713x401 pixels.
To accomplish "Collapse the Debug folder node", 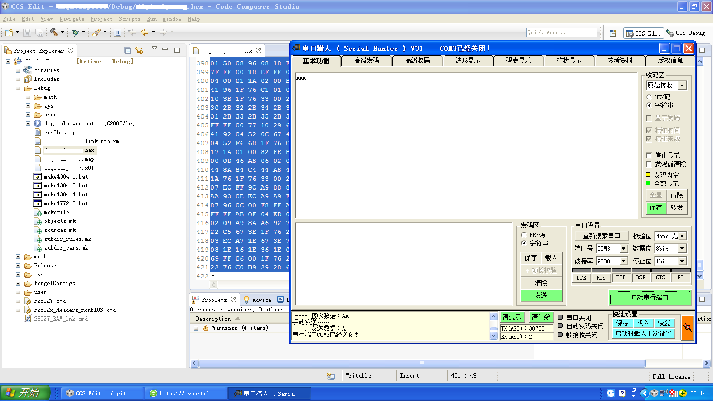I will [x=18, y=88].
